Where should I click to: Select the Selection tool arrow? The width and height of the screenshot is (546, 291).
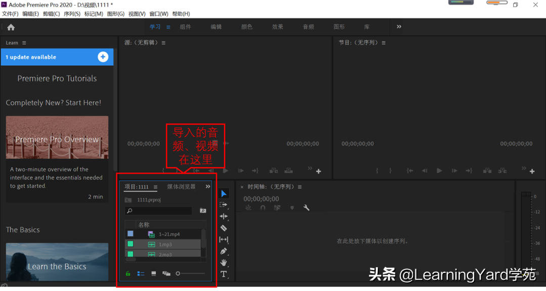coord(224,193)
